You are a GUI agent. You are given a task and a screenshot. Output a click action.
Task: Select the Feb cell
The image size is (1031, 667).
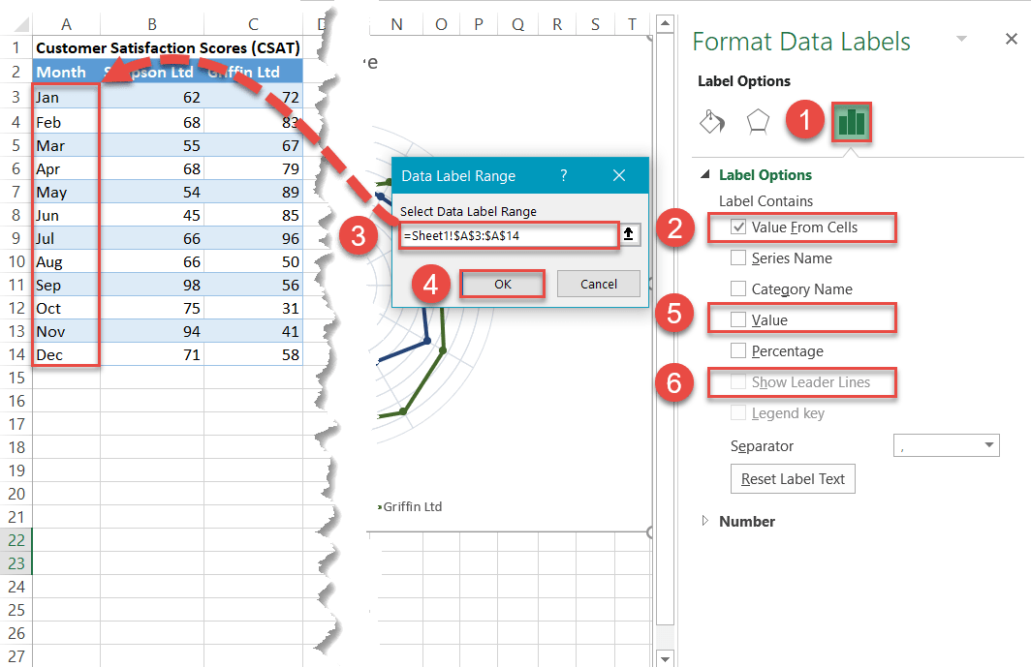(x=67, y=122)
